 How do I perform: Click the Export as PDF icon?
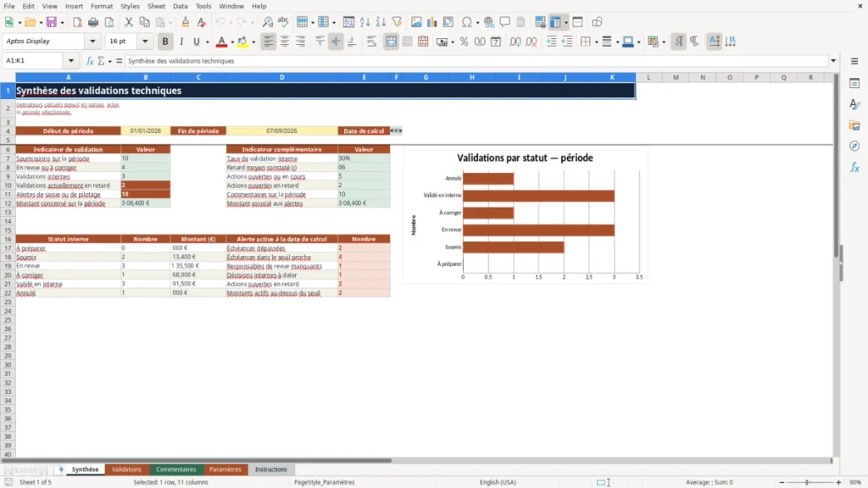click(x=77, y=22)
